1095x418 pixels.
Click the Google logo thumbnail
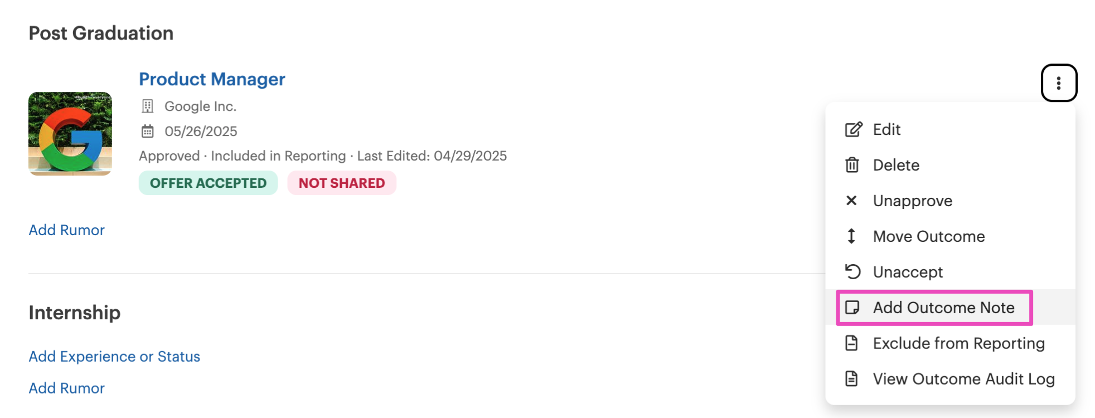70,134
